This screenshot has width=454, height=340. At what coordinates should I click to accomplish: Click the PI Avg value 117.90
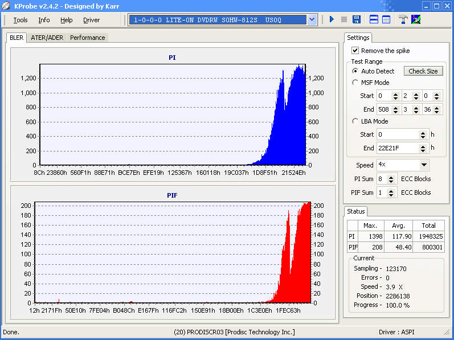(x=398, y=236)
